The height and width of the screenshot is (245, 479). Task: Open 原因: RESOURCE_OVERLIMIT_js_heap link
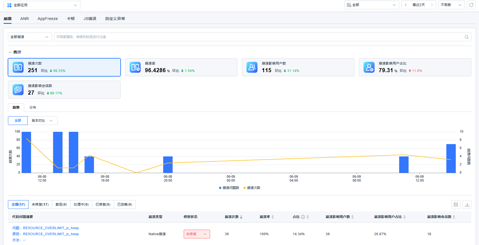46,234
